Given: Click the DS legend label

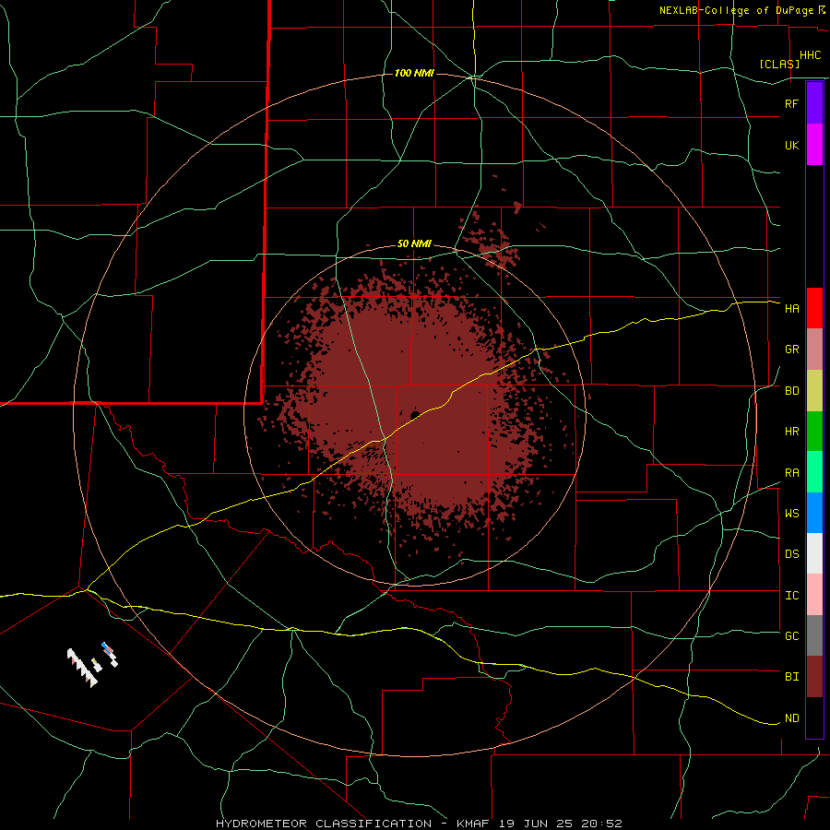Looking at the screenshot, I should pos(791,553).
